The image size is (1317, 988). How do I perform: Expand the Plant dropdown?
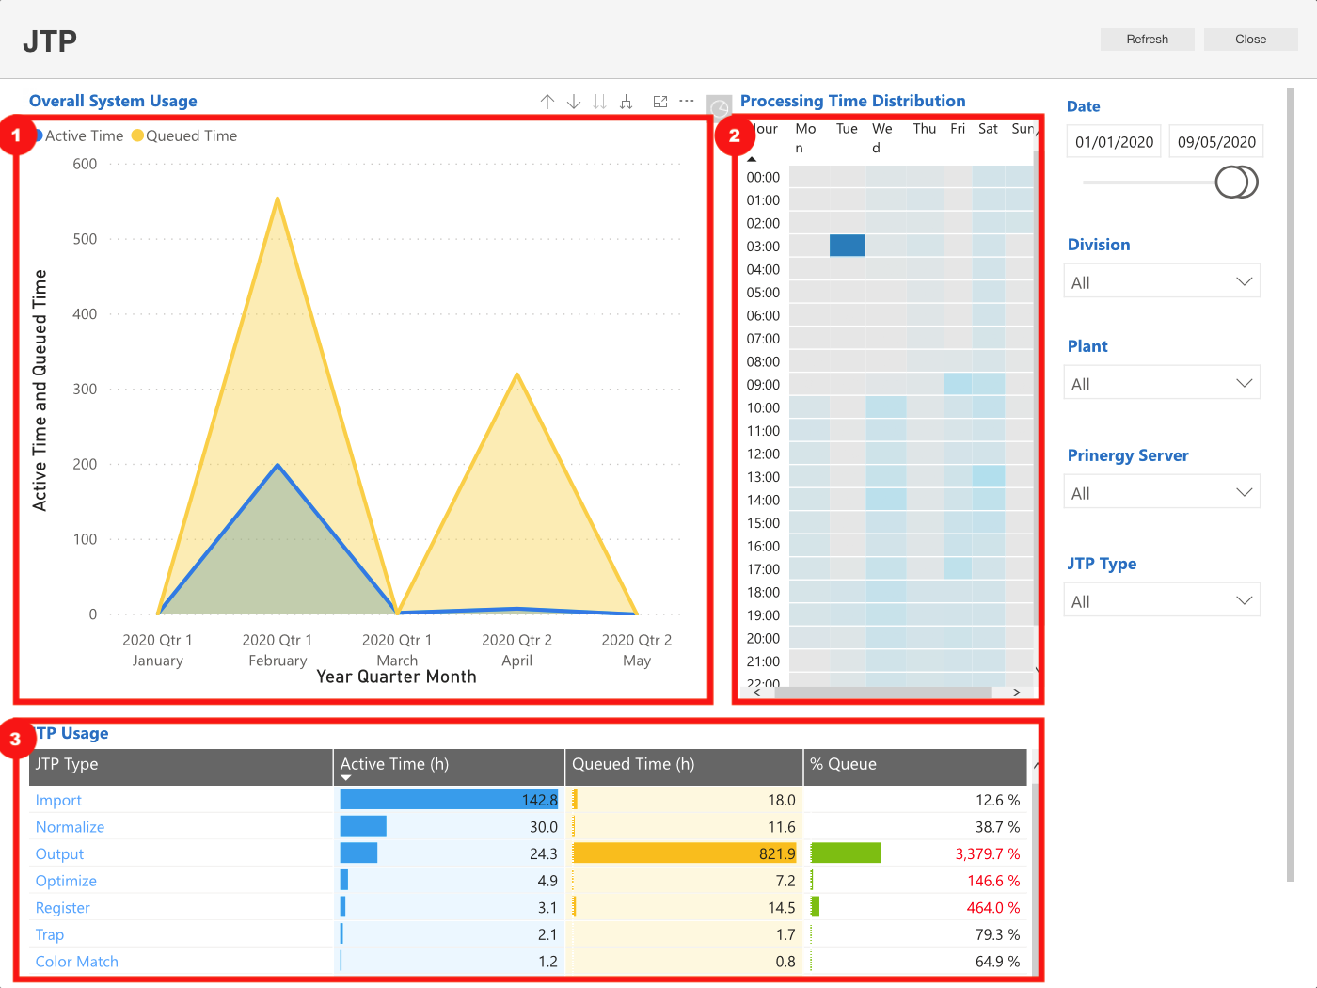[x=1162, y=384]
